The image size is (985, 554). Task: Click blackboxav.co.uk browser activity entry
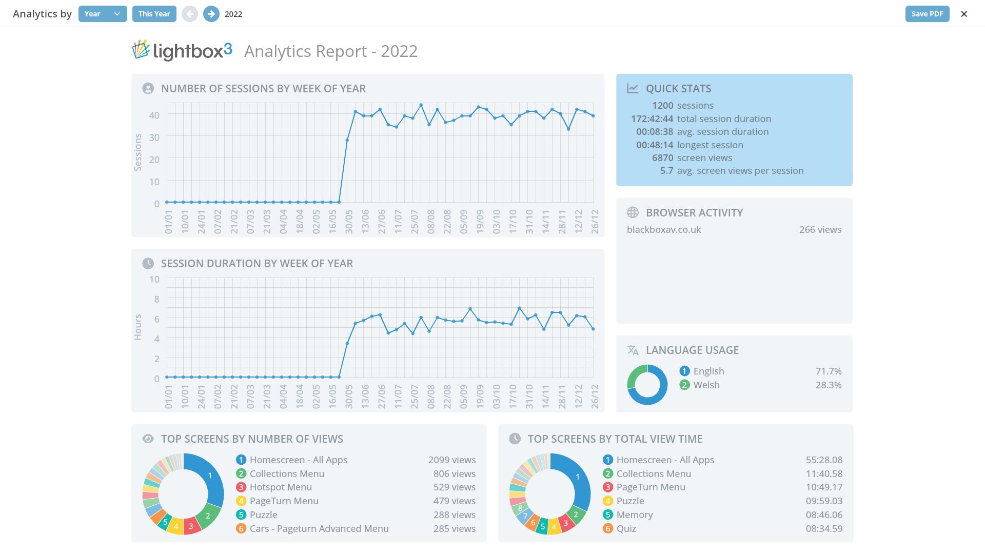tap(664, 230)
